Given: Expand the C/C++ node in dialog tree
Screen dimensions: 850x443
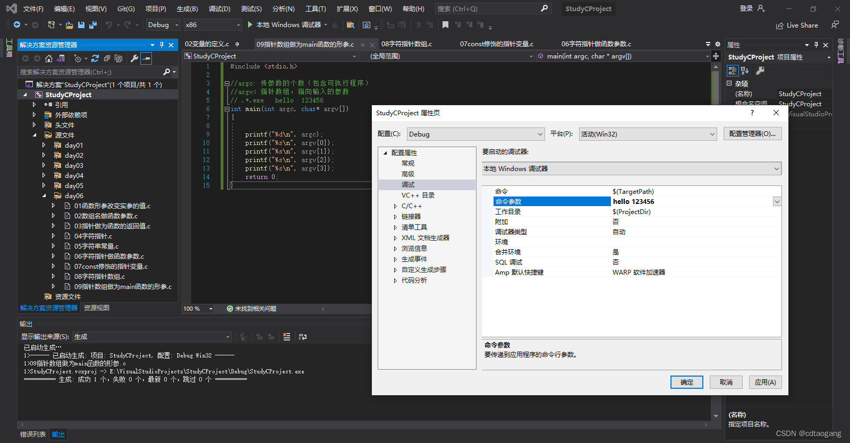Looking at the screenshot, I should (x=395, y=206).
